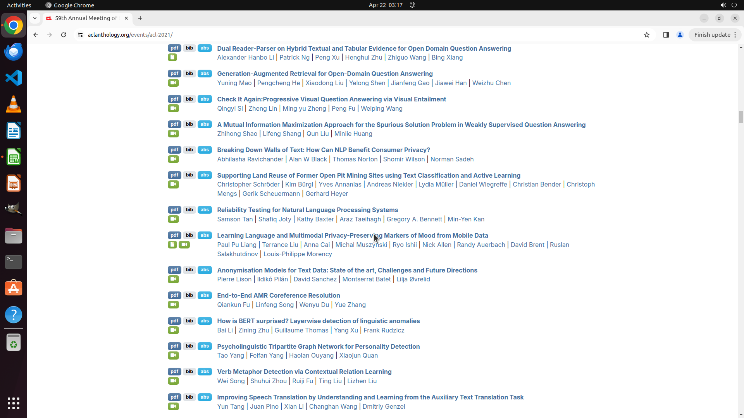Open a new browser tab
744x418 pixels.
[x=140, y=18]
